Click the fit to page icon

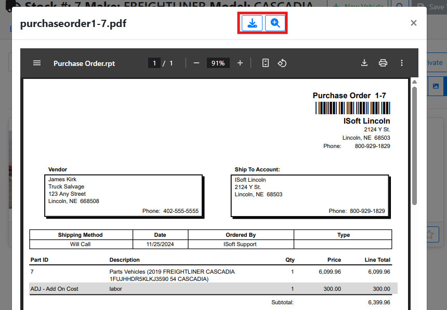(266, 63)
